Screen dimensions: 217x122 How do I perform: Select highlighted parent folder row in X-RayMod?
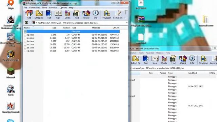coord(72,32)
